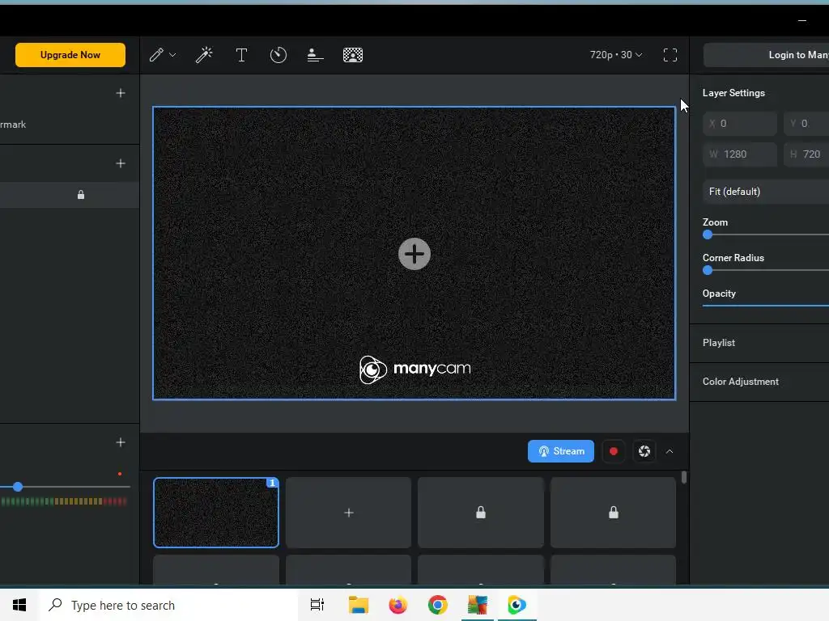Click the W width input field
The image size is (829, 621).
click(x=740, y=154)
